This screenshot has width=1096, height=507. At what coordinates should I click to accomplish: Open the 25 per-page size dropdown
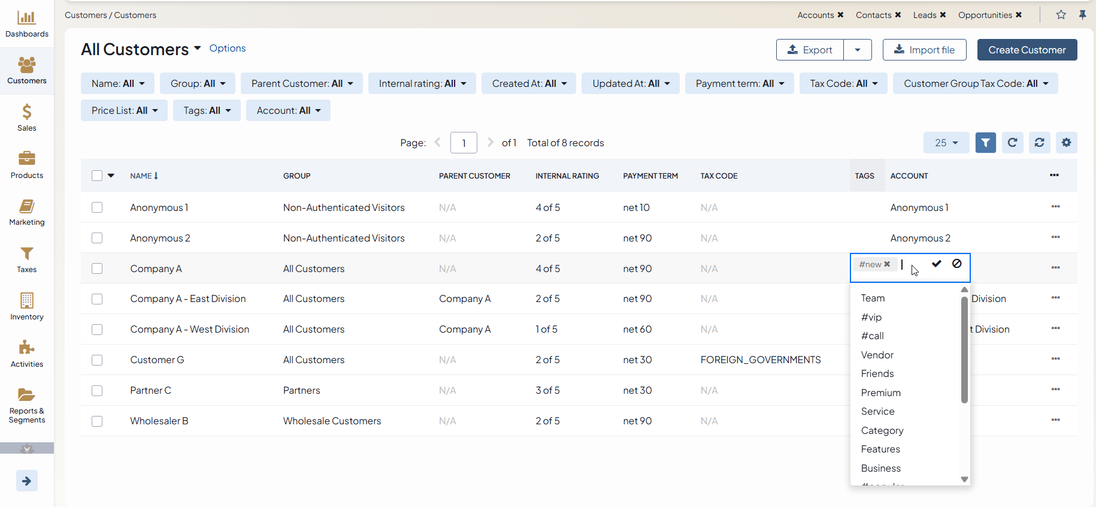[x=946, y=143]
